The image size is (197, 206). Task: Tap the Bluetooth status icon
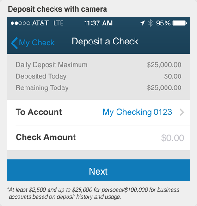tap(150, 23)
